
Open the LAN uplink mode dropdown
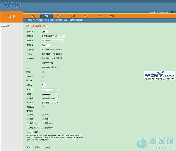click(45, 32)
